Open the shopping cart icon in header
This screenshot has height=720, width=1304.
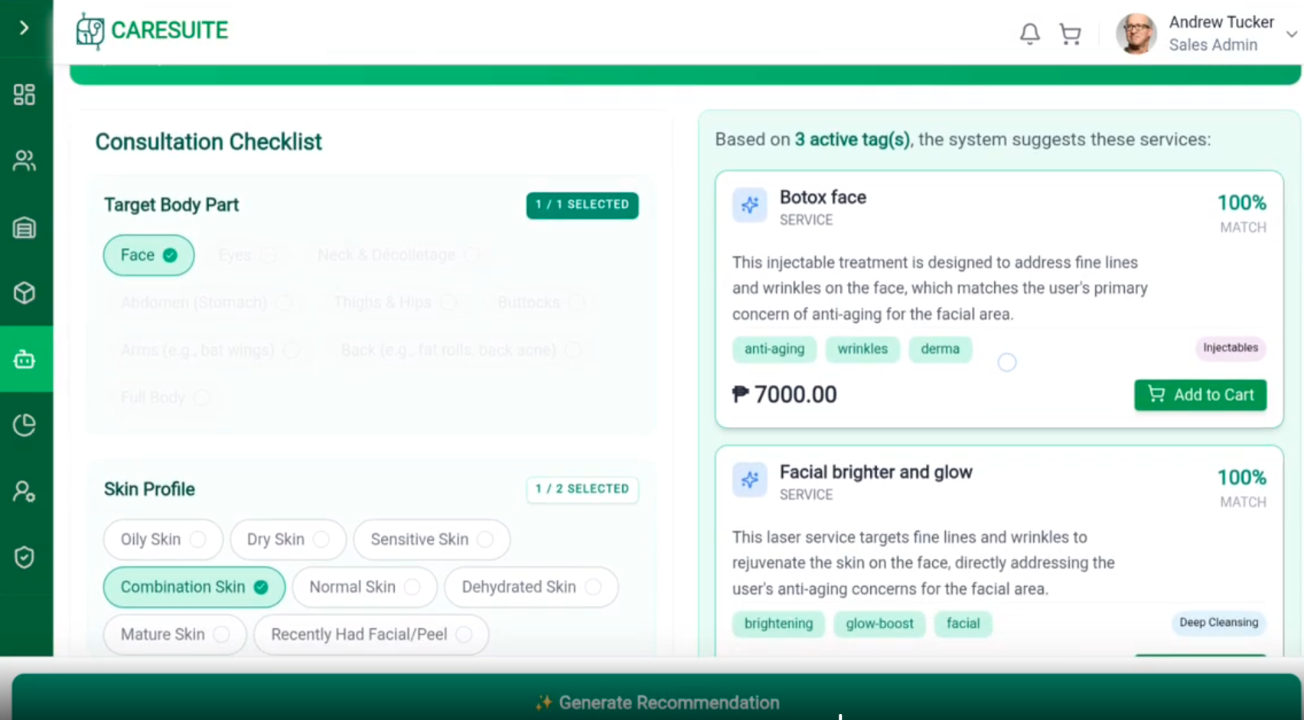click(1070, 34)
